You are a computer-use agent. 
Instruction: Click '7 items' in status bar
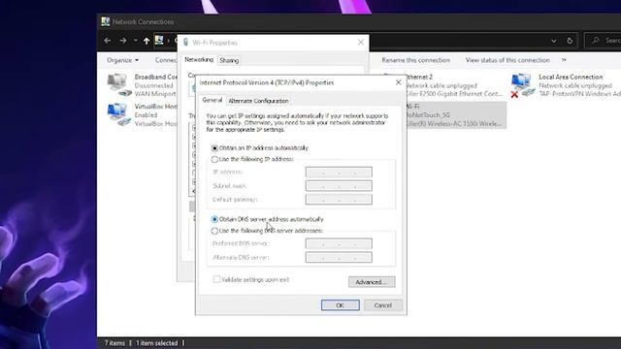click(x=114, y=343)
